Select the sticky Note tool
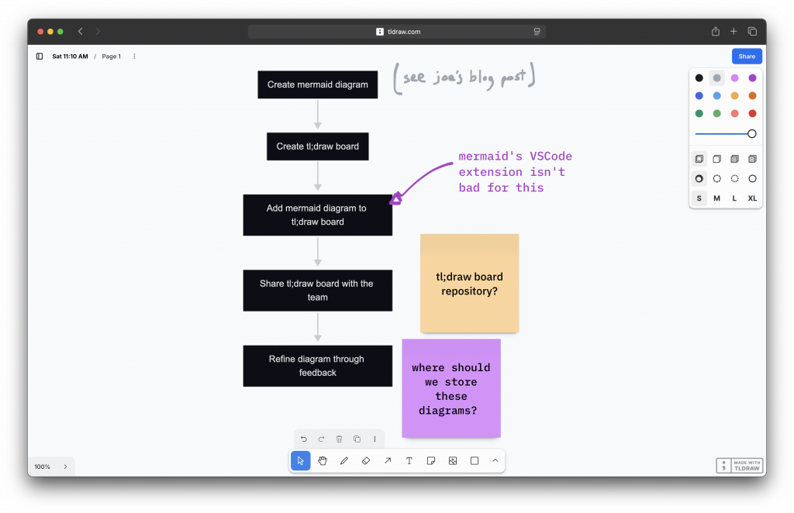Image resolution: width=794 pixels, height=513 pixels. (431, 461)
